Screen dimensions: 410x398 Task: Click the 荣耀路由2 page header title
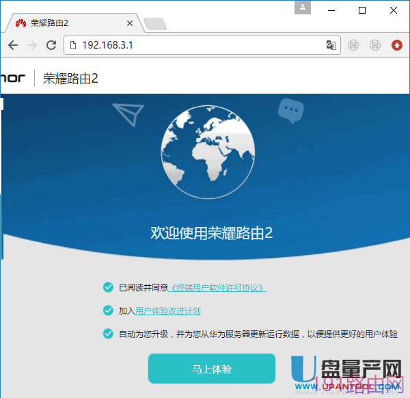click(x=70, y=78)
